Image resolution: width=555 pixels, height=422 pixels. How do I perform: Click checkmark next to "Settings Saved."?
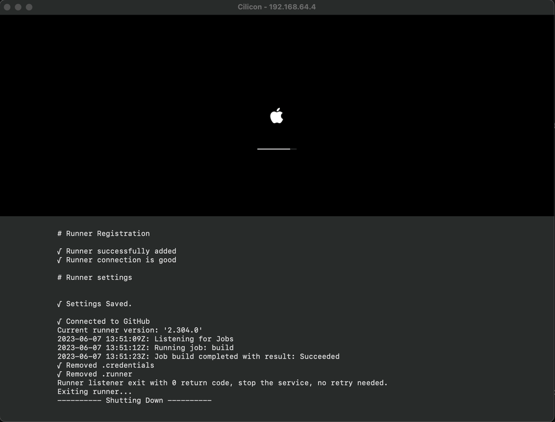(x=60, y=304)
